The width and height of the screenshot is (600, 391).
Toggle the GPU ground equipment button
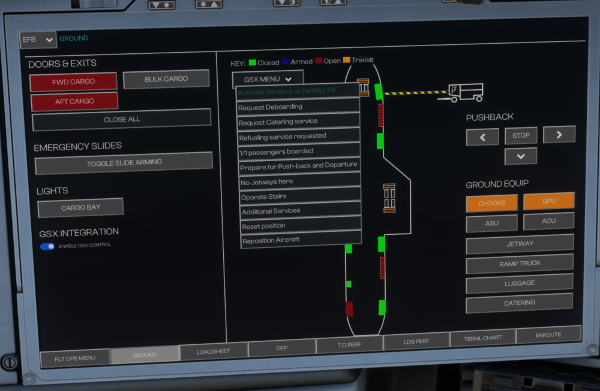(548, 201)
